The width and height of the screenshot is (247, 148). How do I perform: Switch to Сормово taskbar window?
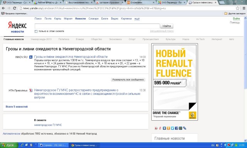coord(53,145)
